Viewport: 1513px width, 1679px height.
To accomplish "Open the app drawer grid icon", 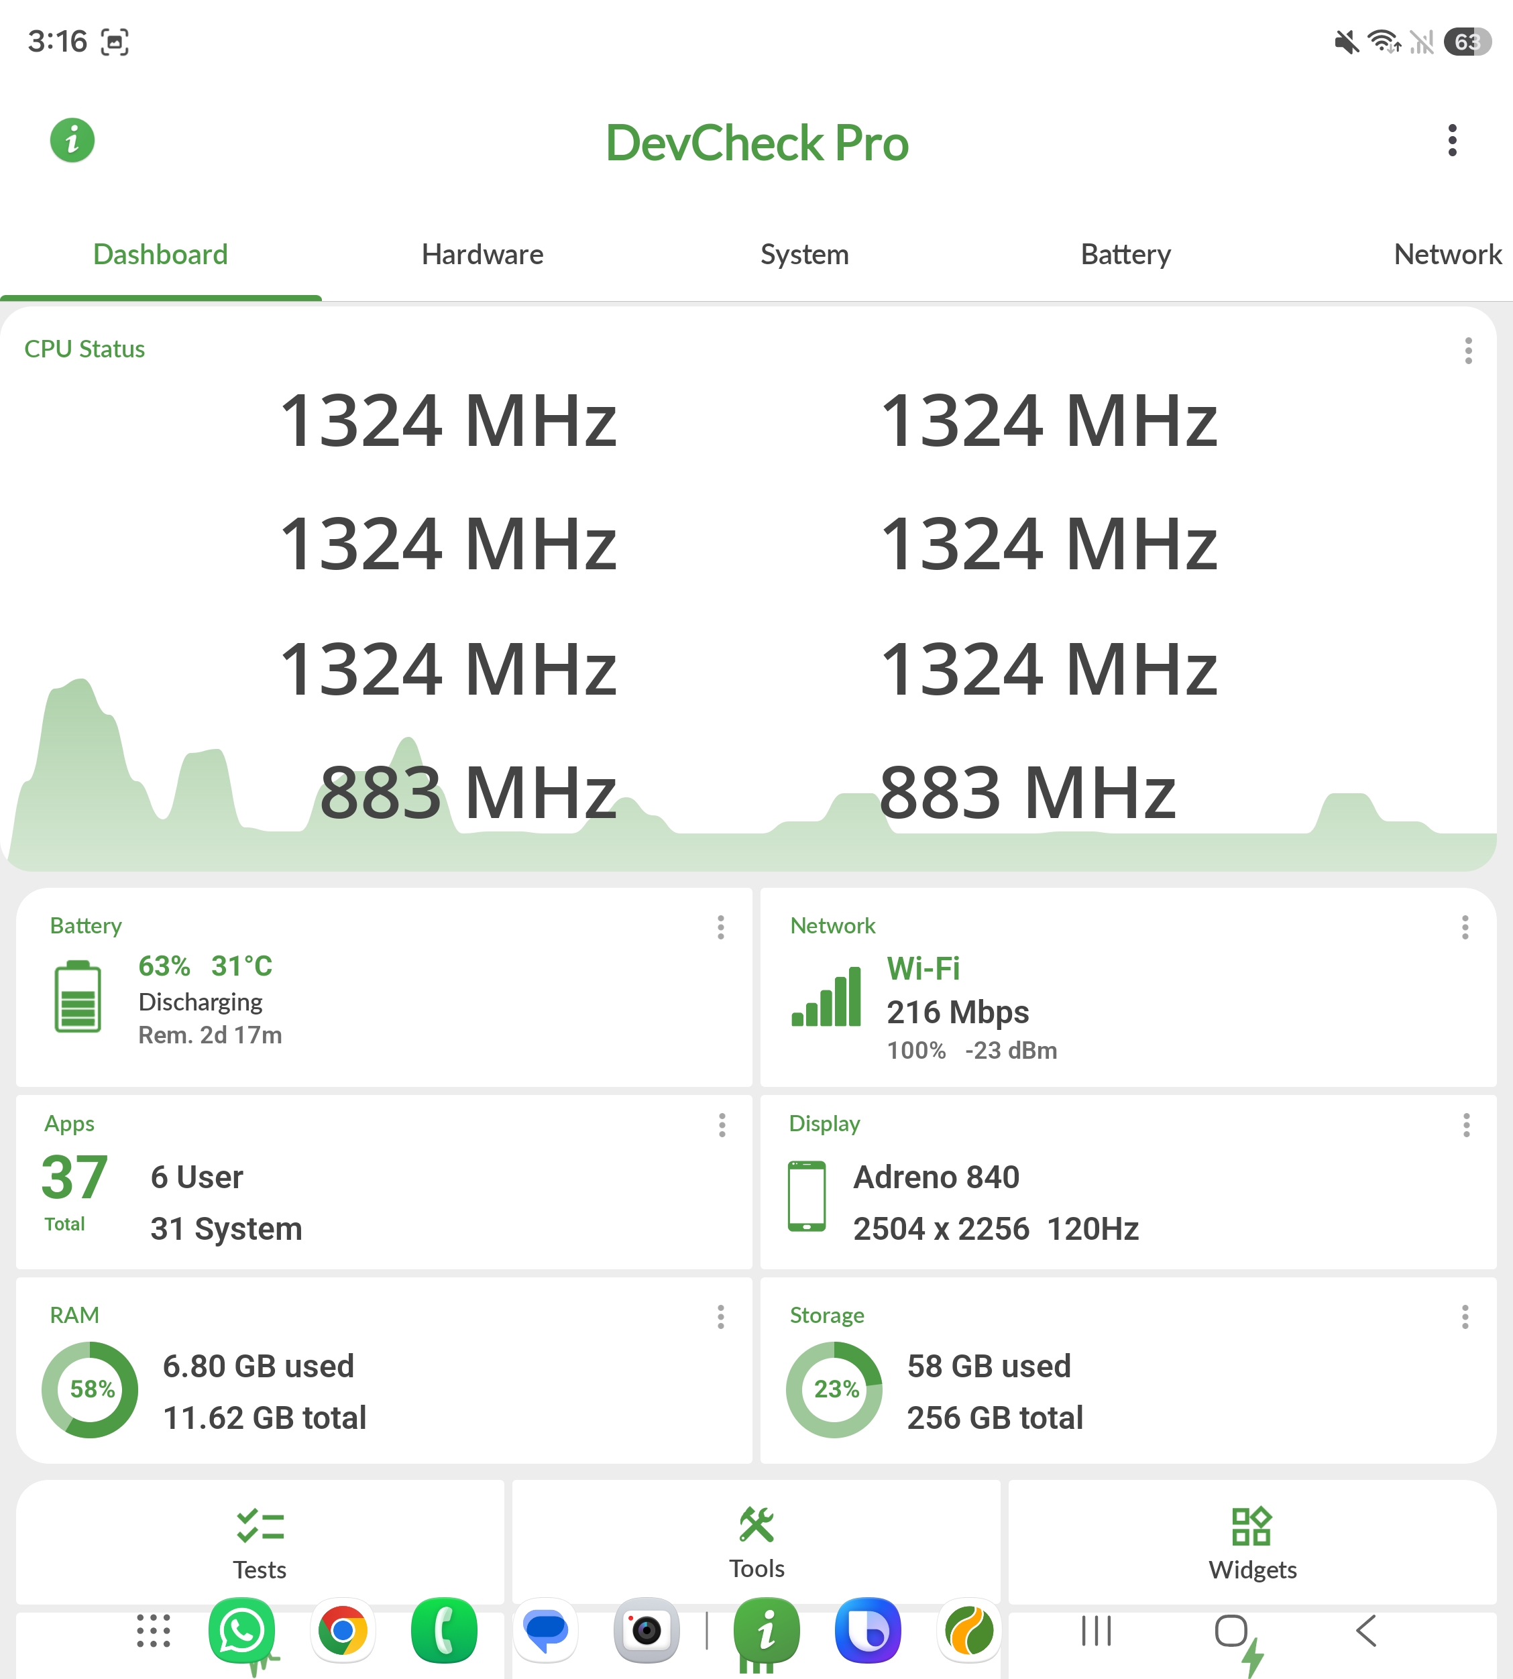I will coord(153,1631).
